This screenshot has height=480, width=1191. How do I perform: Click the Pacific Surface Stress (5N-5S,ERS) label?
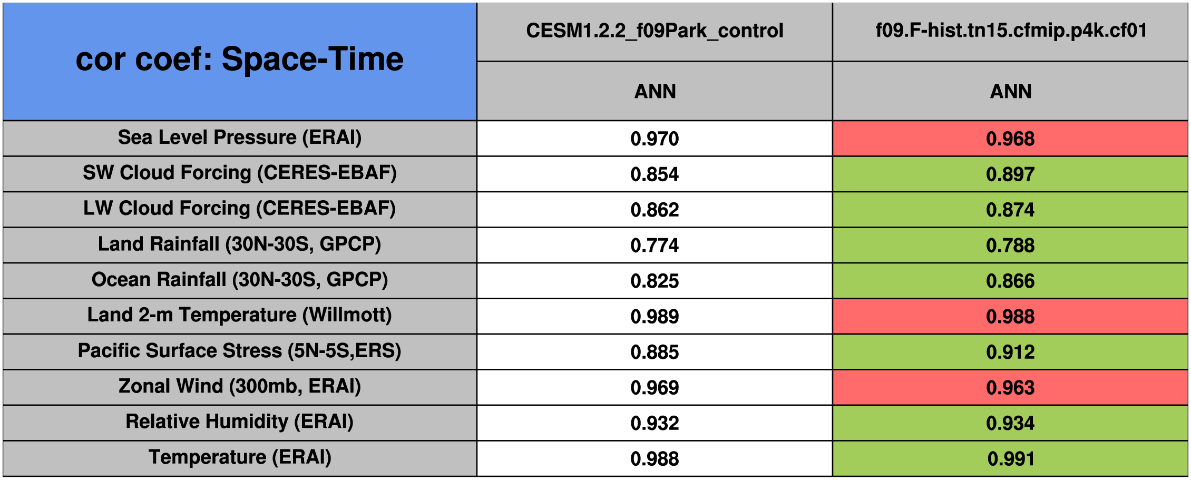click(240, 351)
